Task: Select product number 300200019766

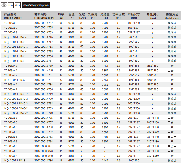Action: pos(44,56)
